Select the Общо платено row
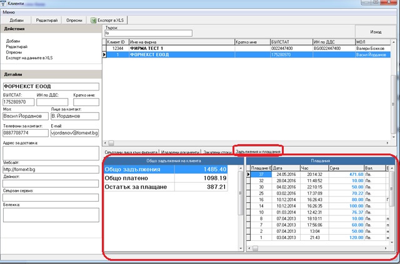This screenshot has width=400, height=264. coord(166,178)
